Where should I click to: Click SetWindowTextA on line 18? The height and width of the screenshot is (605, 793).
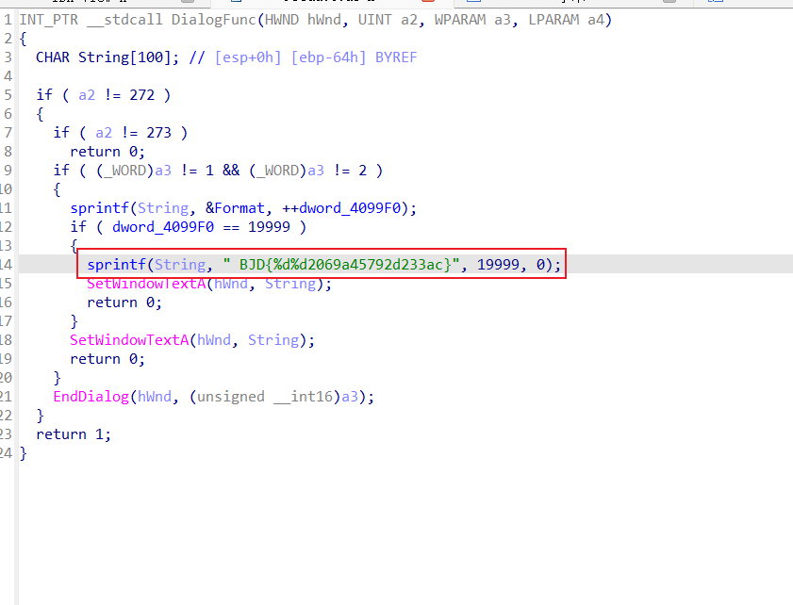[129, 340]
